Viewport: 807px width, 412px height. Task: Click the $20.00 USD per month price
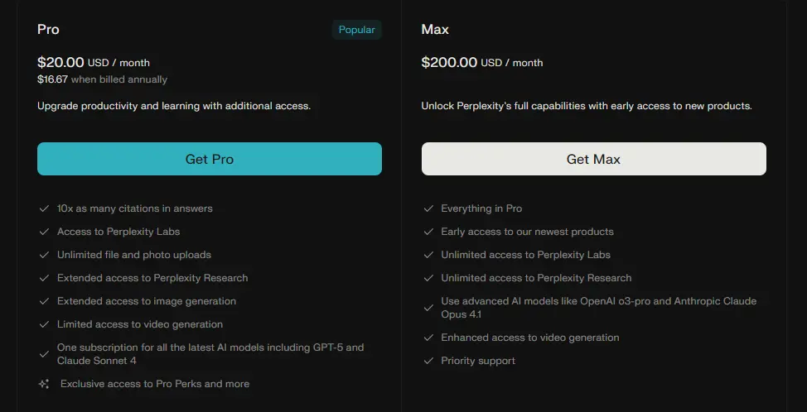tap(94, 62)
